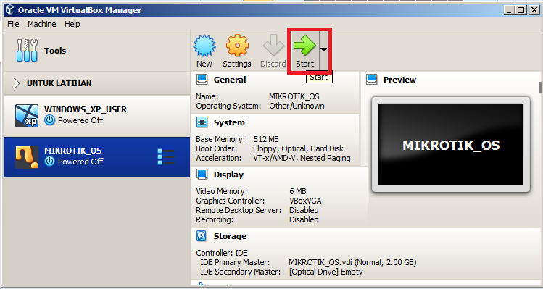This screenshot has width=543, height=289.
Task: Open the Help menu
Action: (72, 24)
